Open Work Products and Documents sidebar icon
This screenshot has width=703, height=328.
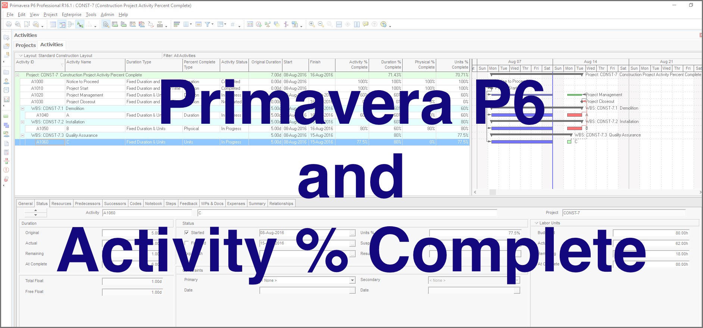(x=6, y=143)
